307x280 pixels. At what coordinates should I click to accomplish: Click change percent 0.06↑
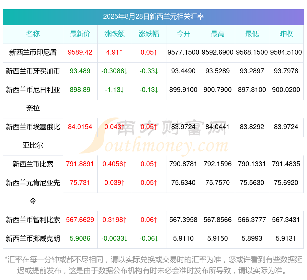(149, 220)
